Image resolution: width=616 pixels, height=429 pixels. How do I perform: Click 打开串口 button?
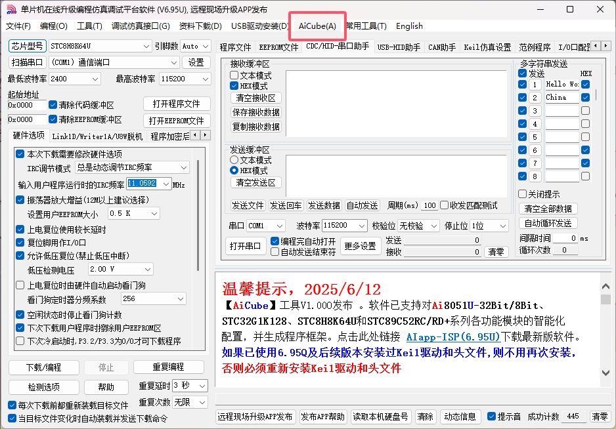[x=245, y=246]
